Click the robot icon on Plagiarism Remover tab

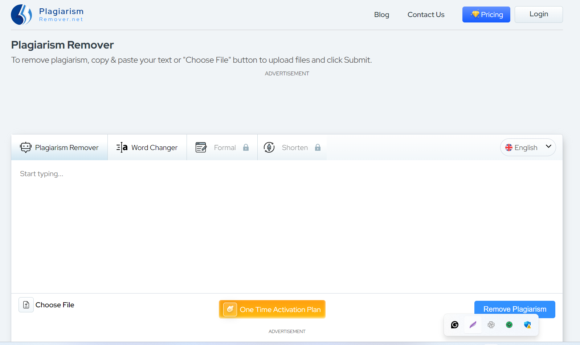pyautogui.click(x=26, y=147)
